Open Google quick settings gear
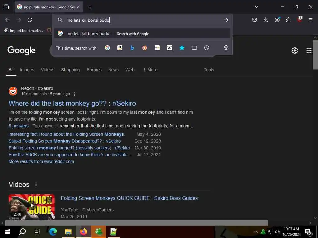Screen dimensions: 318x238 (294, 51)
